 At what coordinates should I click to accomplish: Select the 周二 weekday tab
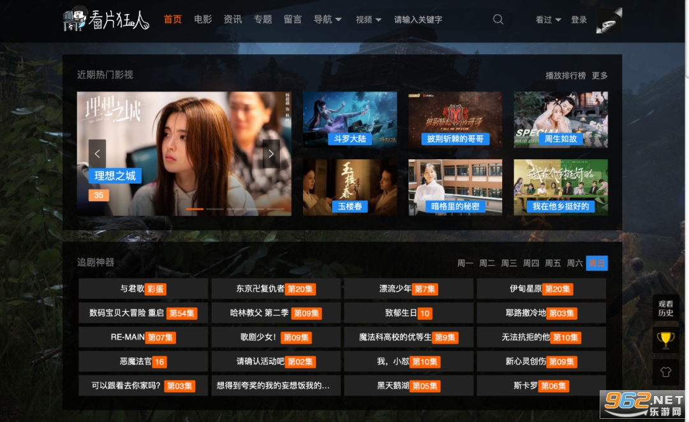click(x=487, y=263)
